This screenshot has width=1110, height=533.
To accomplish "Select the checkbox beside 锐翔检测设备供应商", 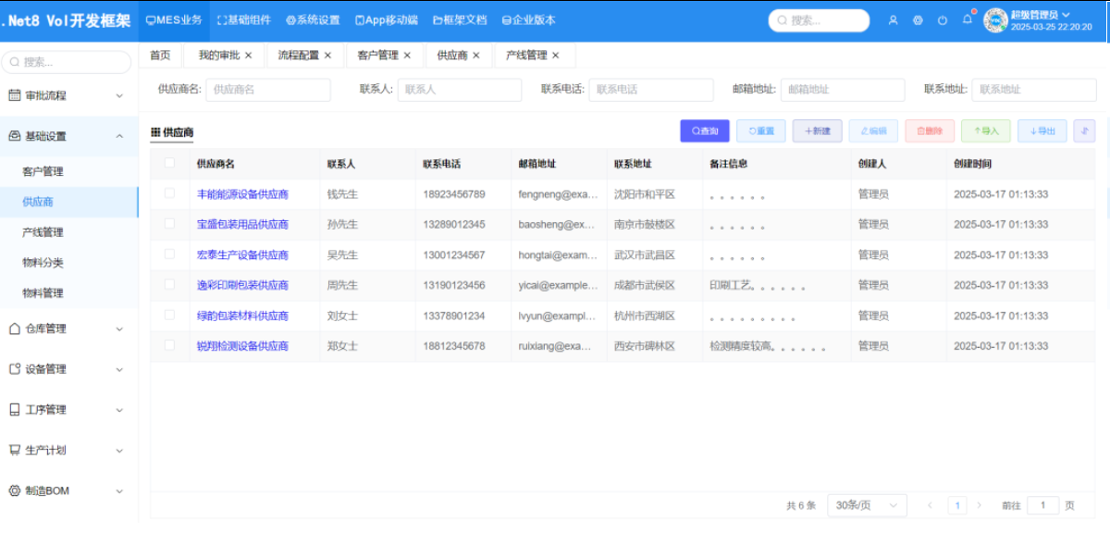I will [x=168, y=346].
